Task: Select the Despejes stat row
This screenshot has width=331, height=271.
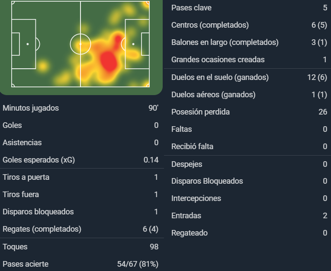Action: tap(249, 164)
